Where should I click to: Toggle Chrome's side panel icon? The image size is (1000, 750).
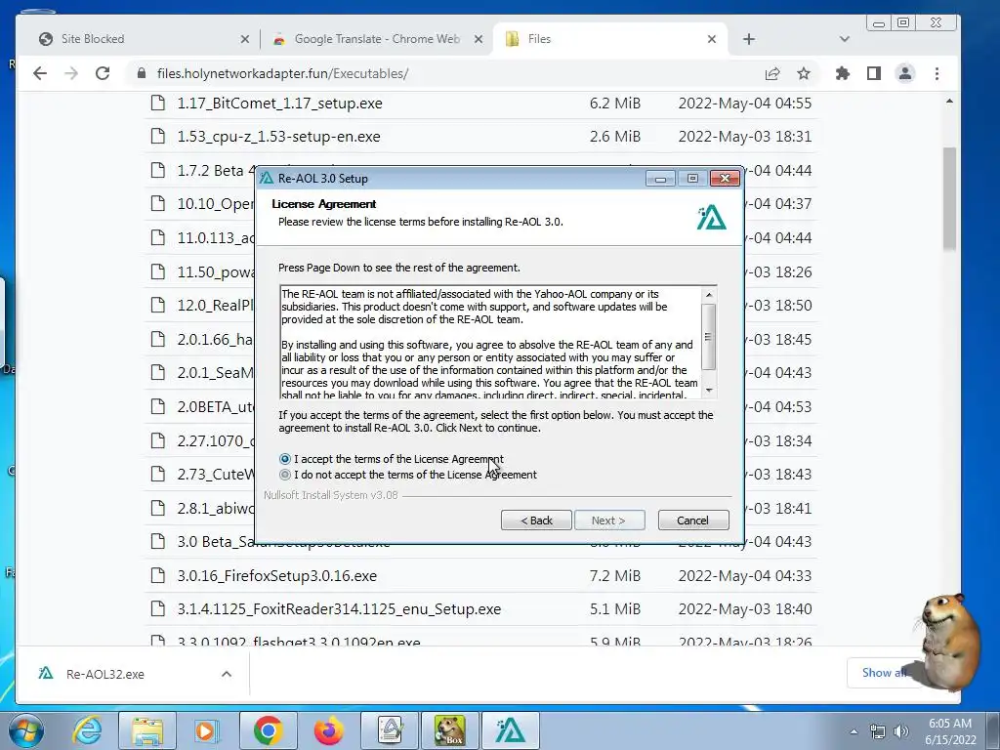[x=874, y=73]
